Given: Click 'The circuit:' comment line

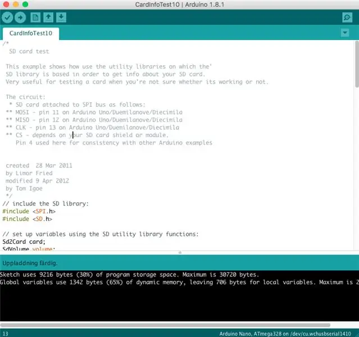Looking at the screenshot, I should click(x=26, y=97).
